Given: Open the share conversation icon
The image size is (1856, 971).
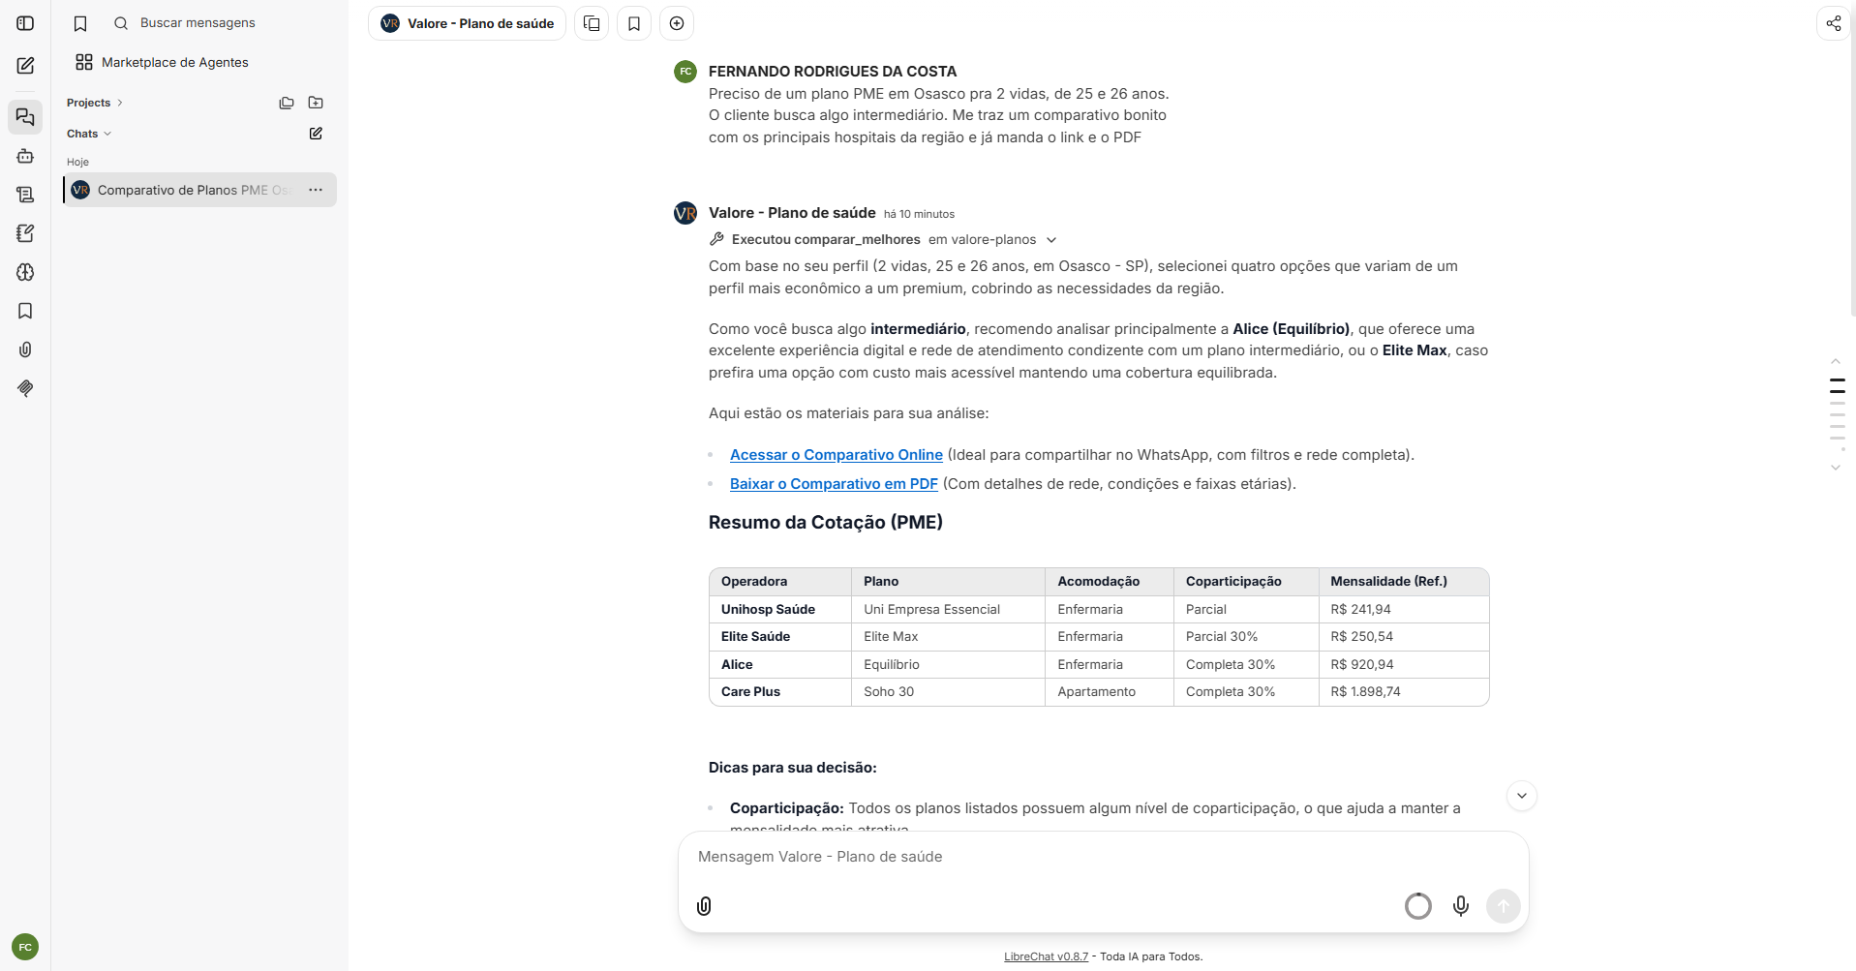Looking at the screenshot, I should 1833,23.
